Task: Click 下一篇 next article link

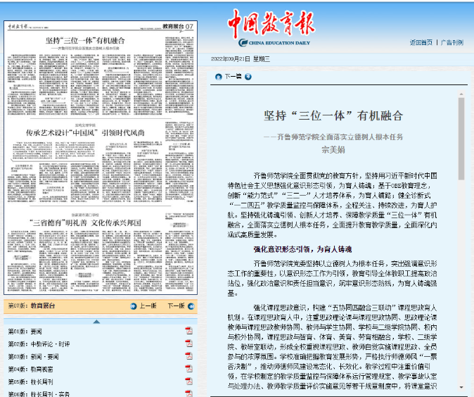Action: (233, 76)
